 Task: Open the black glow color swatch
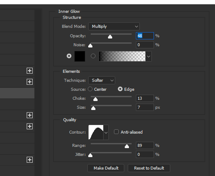80,56
